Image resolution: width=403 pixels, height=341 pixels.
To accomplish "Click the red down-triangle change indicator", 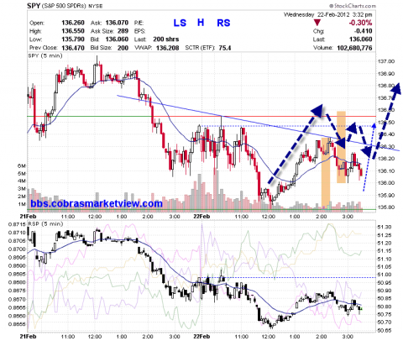I will click(x=317, y=23).
